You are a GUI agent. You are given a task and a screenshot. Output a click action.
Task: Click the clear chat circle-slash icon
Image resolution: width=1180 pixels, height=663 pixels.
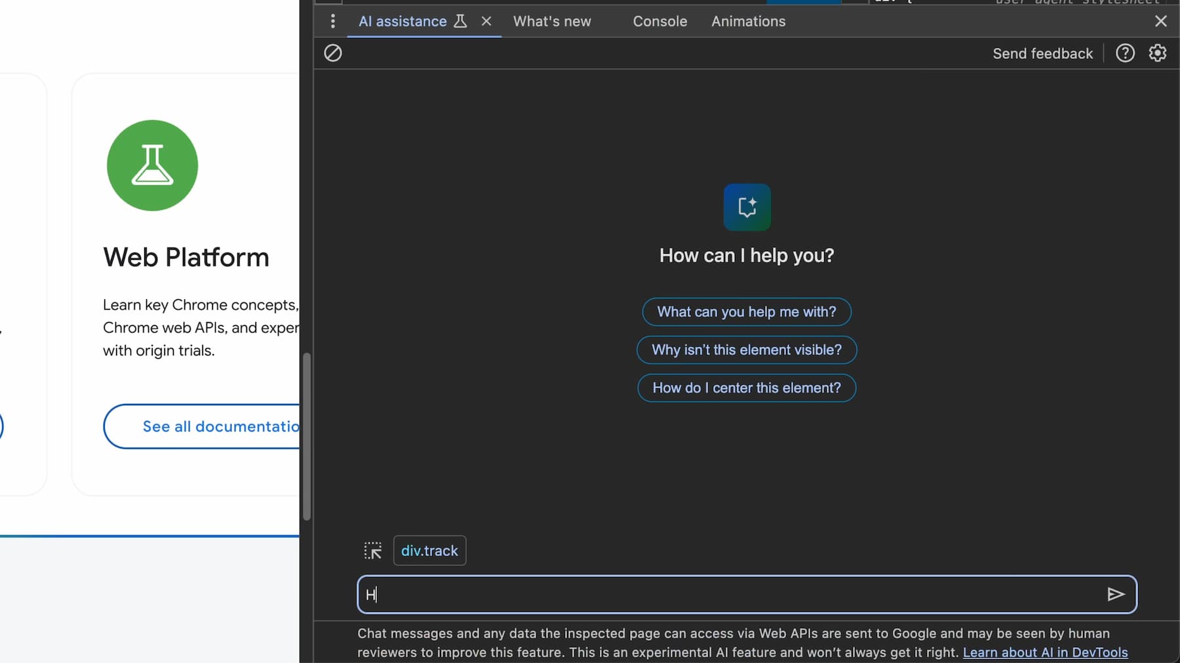tap(333, 53)
